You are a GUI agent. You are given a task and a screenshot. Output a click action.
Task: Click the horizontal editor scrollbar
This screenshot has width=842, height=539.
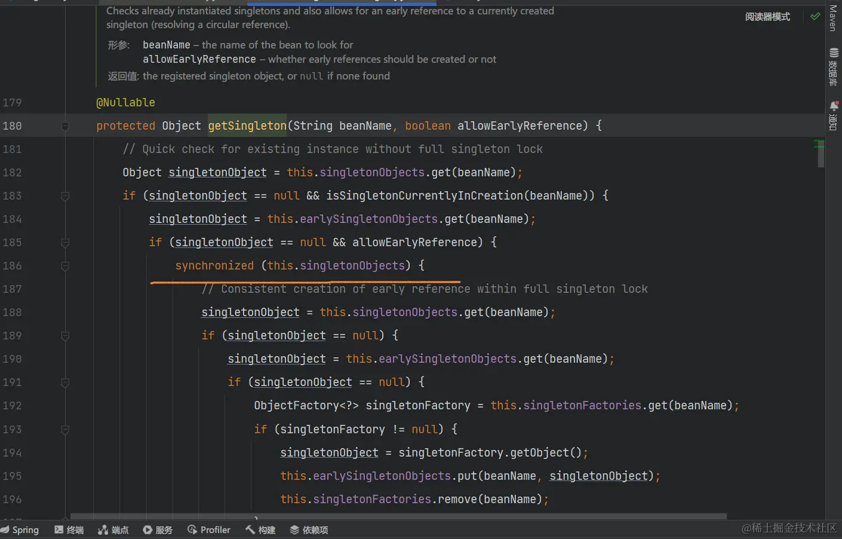tap(398, 516)
